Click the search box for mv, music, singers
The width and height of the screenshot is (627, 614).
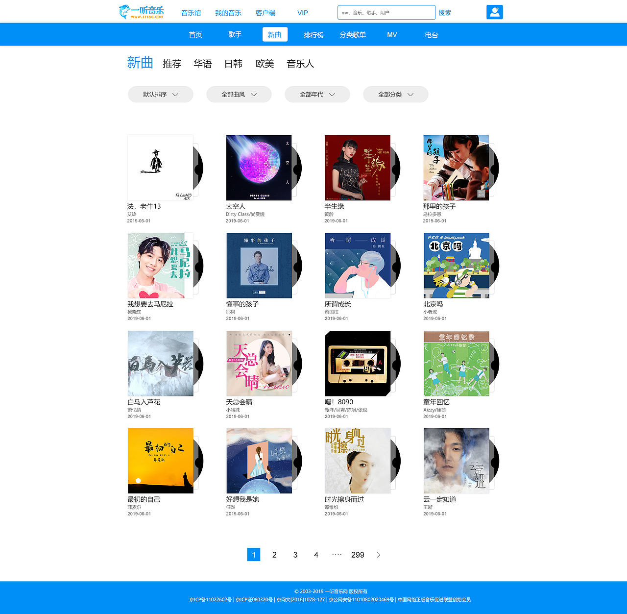click(x=386, y=12)
